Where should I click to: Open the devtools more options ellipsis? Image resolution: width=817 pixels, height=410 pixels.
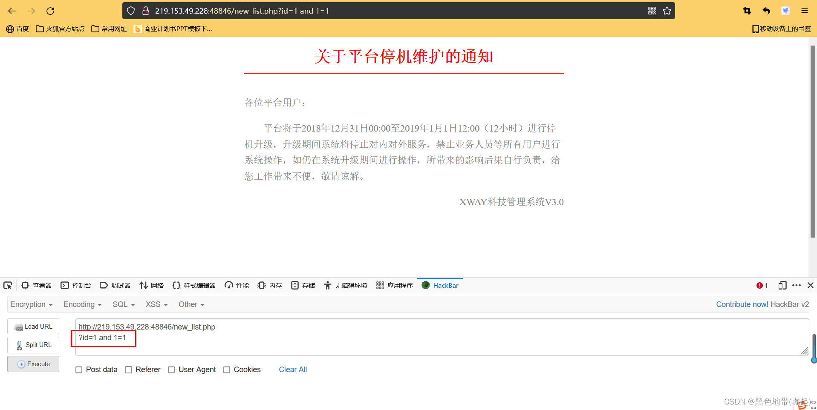(796, 285)
